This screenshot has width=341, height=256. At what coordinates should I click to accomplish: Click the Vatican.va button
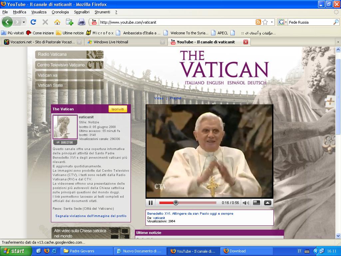click(x=69, y=75)
